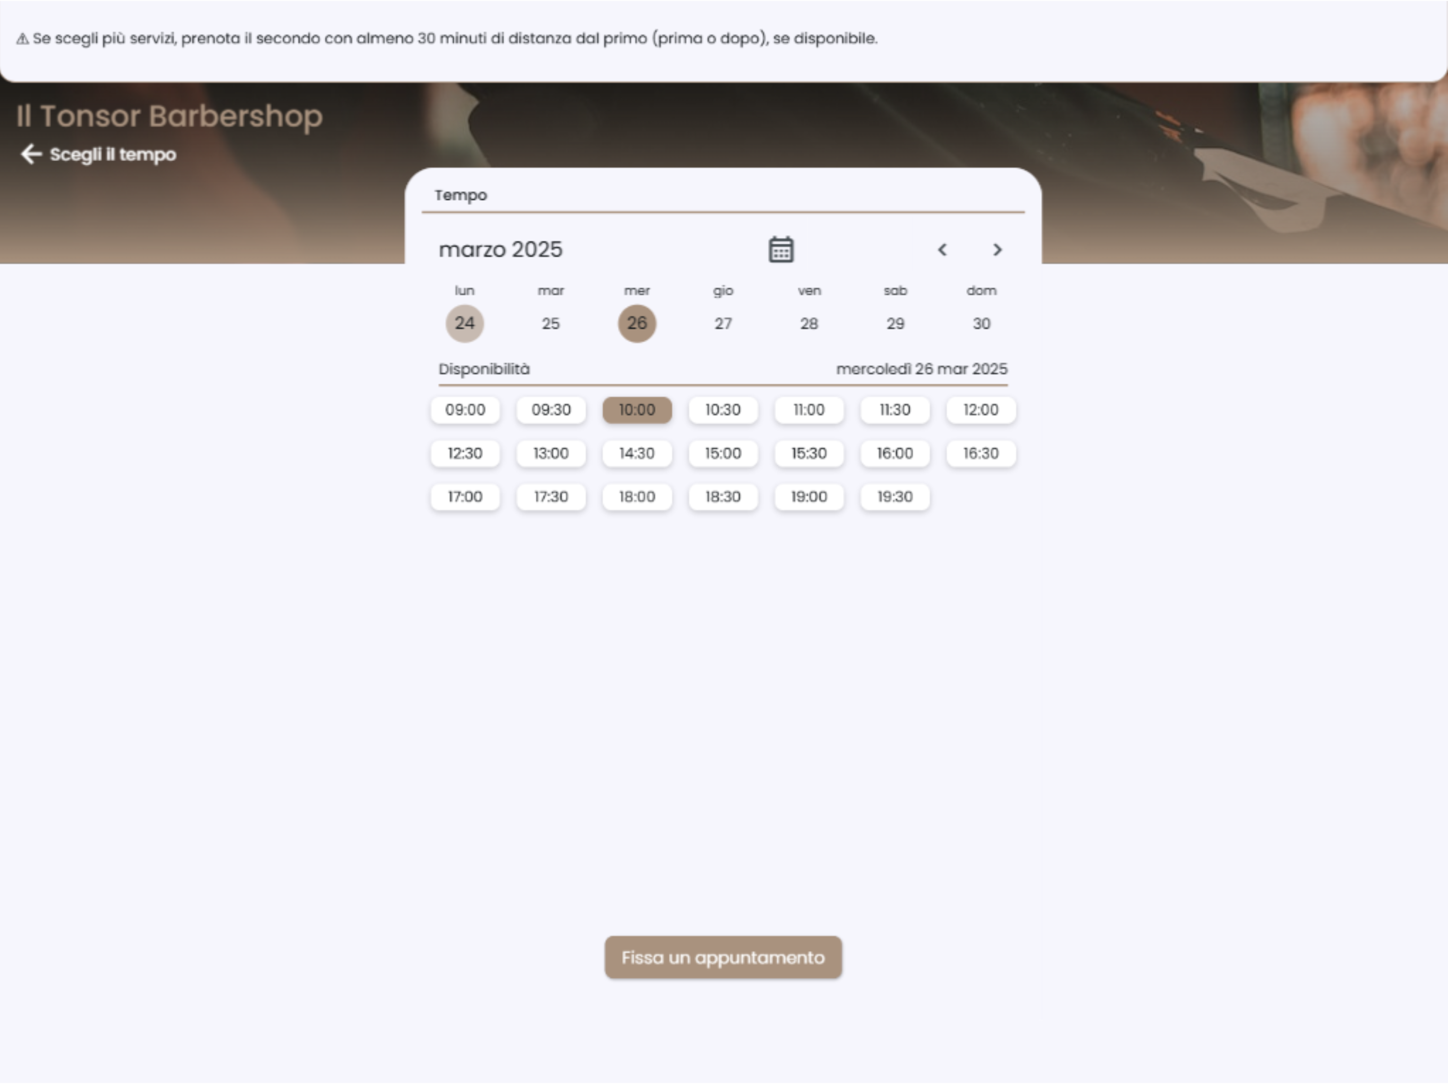This screenshot has height=1085, width=1448.
Task: Click the Disponibilità heading
Action: [x=484, y=369]
